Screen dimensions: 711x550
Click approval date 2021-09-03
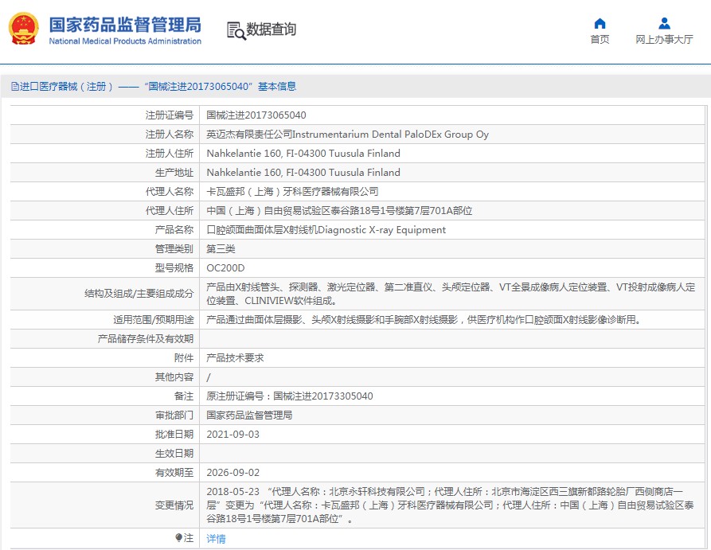point(233,435)
